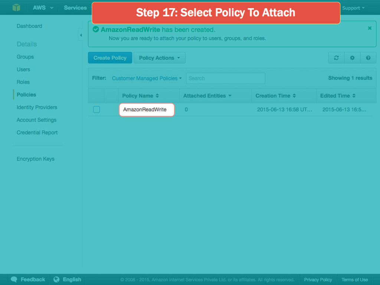Click the edited time 2015-06-13 cell
Image resolution: width=380 pixels, height=285 pixels.
[344, 109]
